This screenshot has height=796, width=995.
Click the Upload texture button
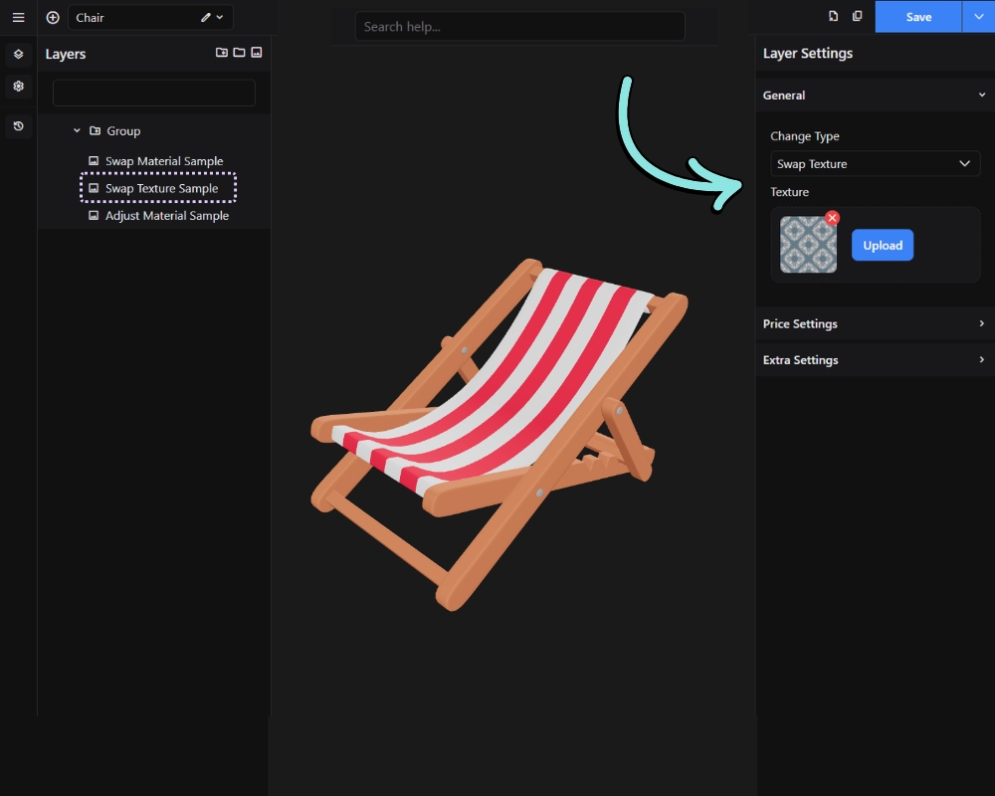(x=882, y=245)
